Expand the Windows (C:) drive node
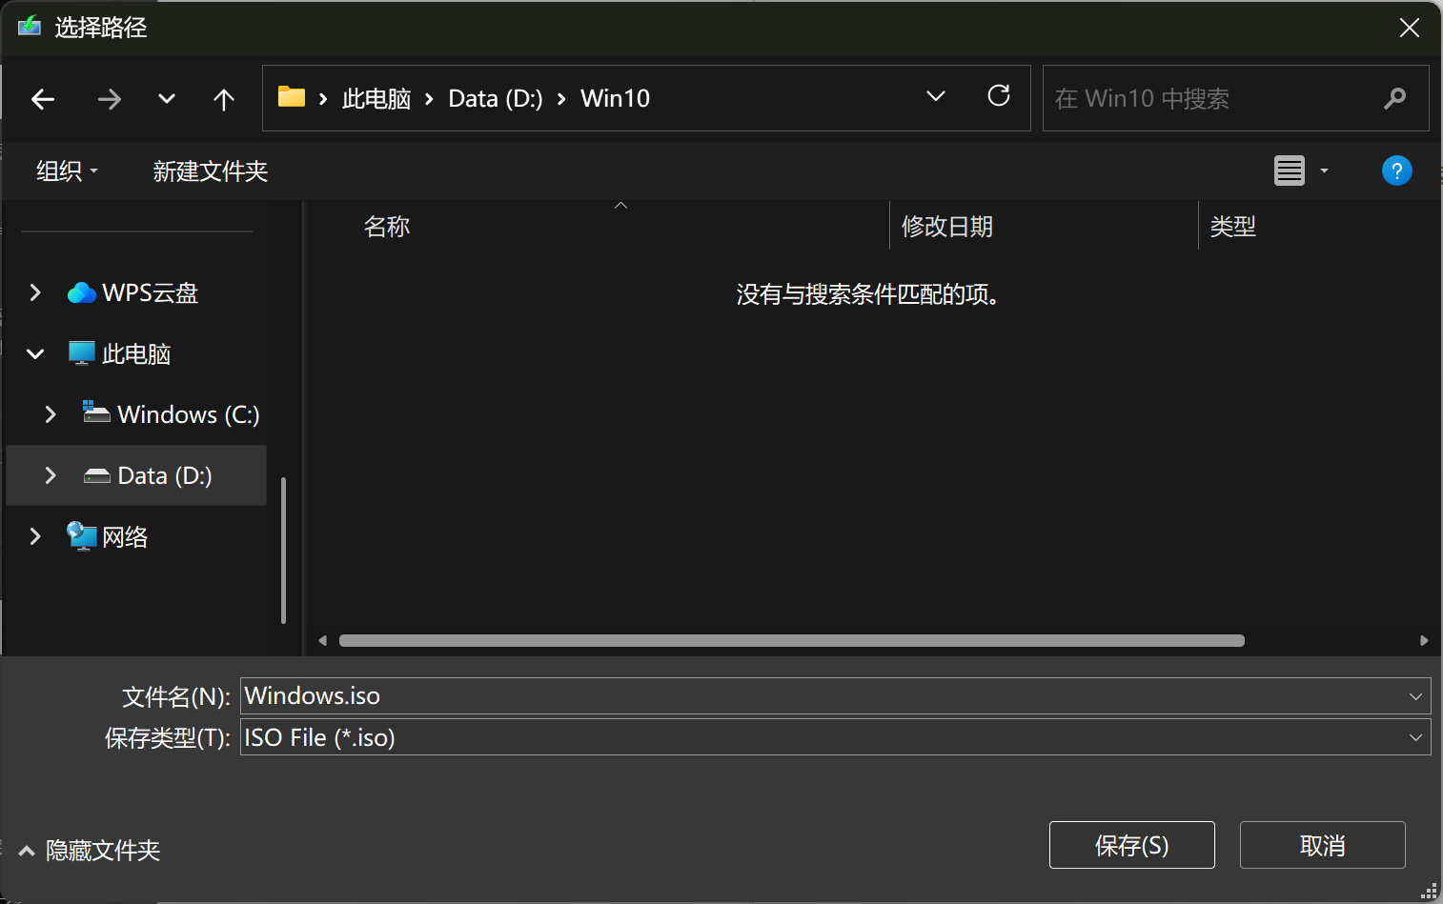 pos(51,414)
